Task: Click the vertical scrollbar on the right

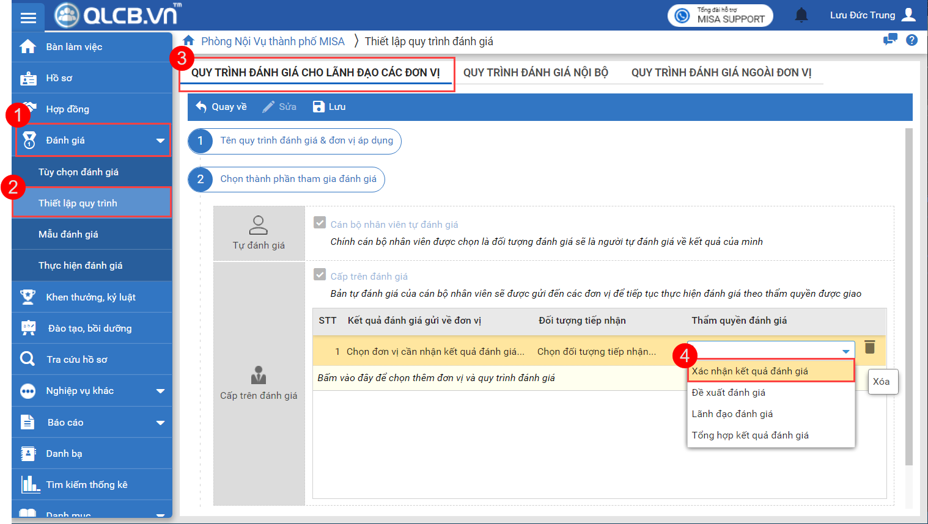Action: (x=908, y=293)
